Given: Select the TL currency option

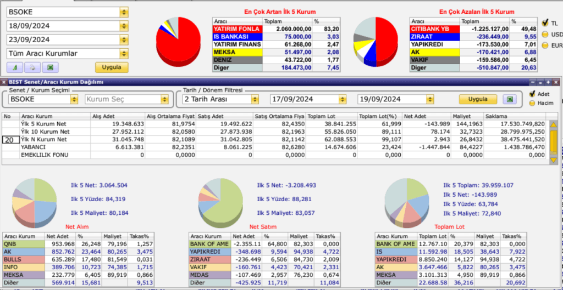Looking at the screenshot, I should click(545, 22).
